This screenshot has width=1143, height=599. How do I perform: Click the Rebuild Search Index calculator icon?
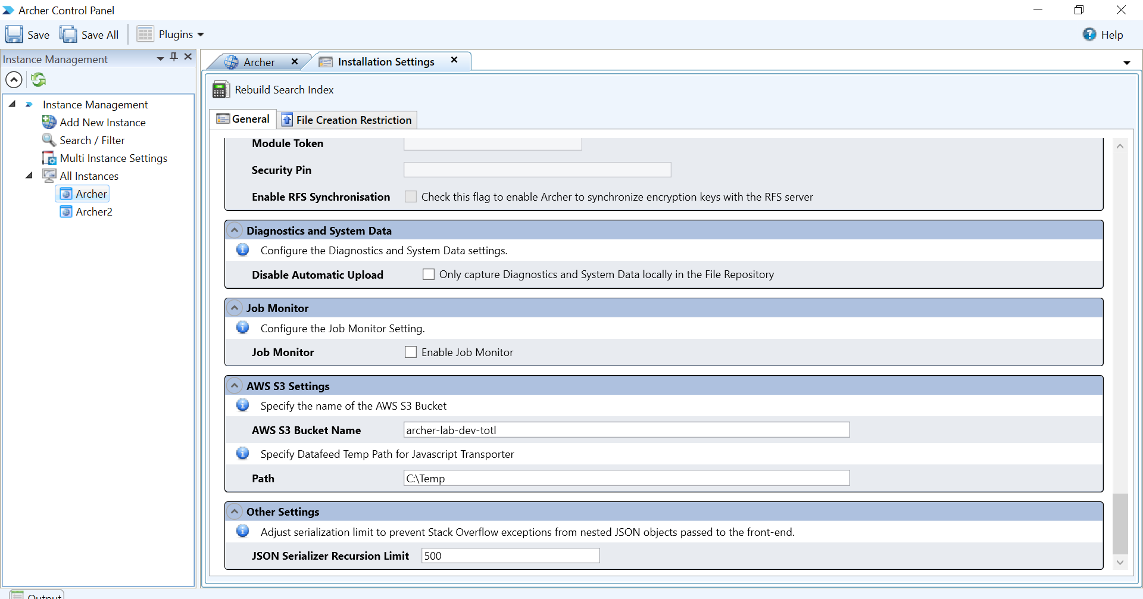point(221,89)
